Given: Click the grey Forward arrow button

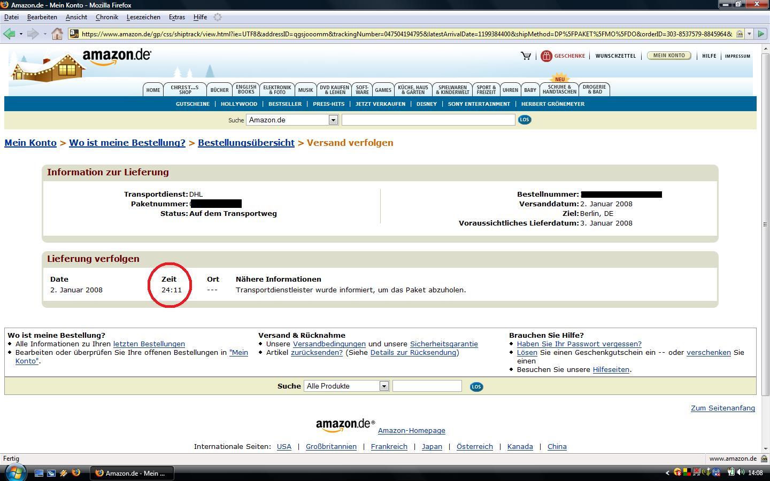Looking at the screenshot, I should pyautogui.click(x=33, y=34).
